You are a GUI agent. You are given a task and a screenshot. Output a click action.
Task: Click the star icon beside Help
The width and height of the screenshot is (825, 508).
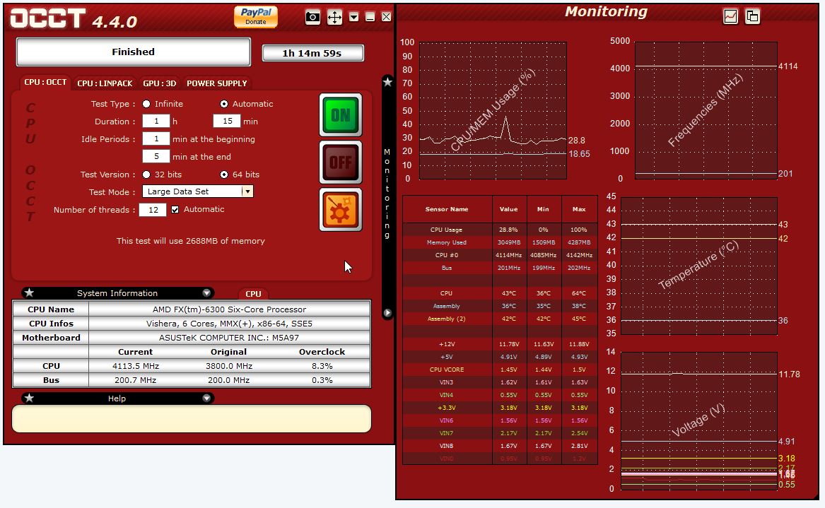click(29, 398)
